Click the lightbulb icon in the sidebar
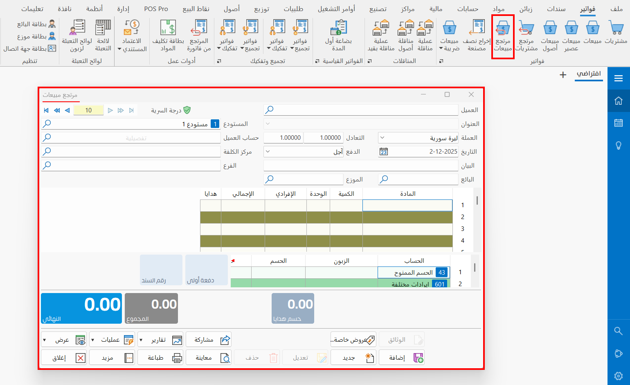 (619, 145)
